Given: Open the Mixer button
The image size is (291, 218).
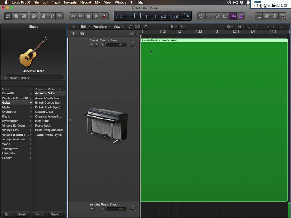Looking at the screenshot, I should pyautogui.click(x=51, y=16).
